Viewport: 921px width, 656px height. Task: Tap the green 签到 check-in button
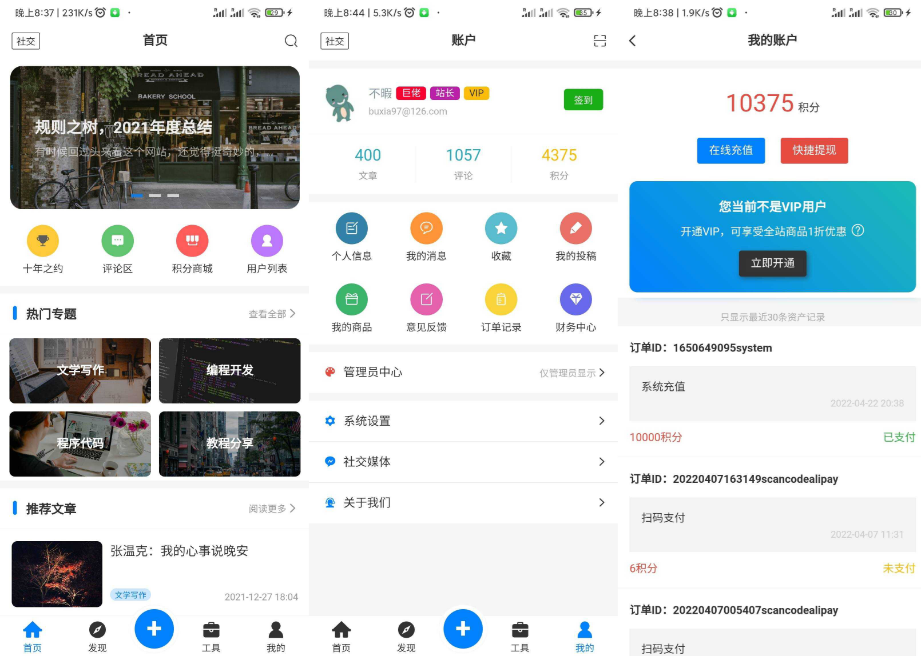[583, 99]
